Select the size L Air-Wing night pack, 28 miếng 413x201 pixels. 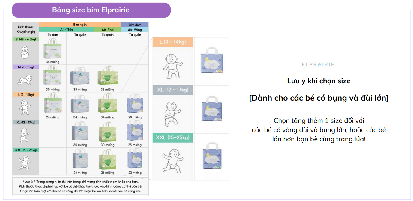tap(135, 104)
